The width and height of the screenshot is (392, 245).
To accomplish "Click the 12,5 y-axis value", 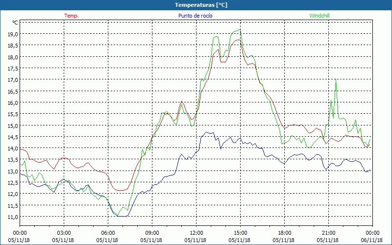I will 13,183.
